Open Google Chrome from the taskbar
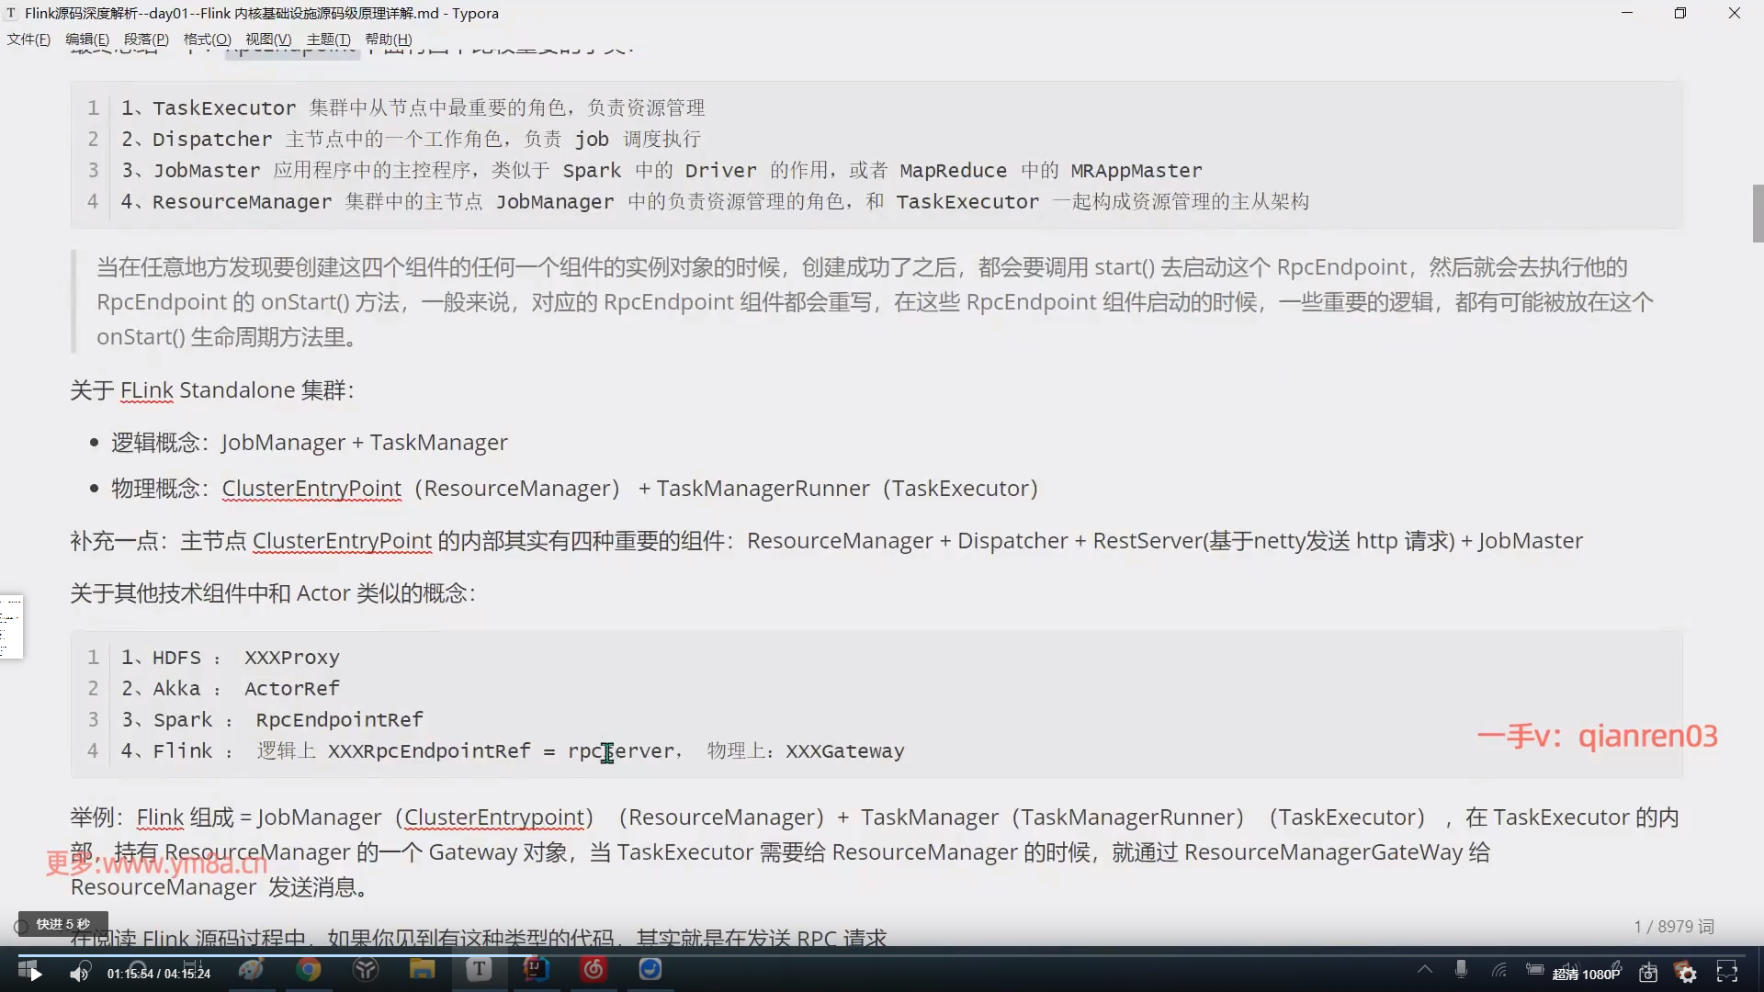1764x992 pixels. pos(309,970)
